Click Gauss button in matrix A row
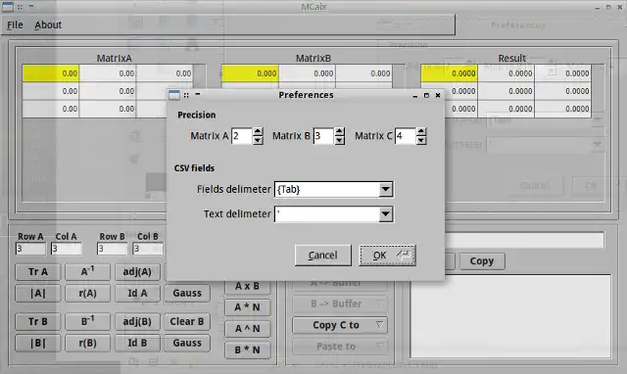The width and height of the screenshot is (627, 374). click(x=187, y=294)
